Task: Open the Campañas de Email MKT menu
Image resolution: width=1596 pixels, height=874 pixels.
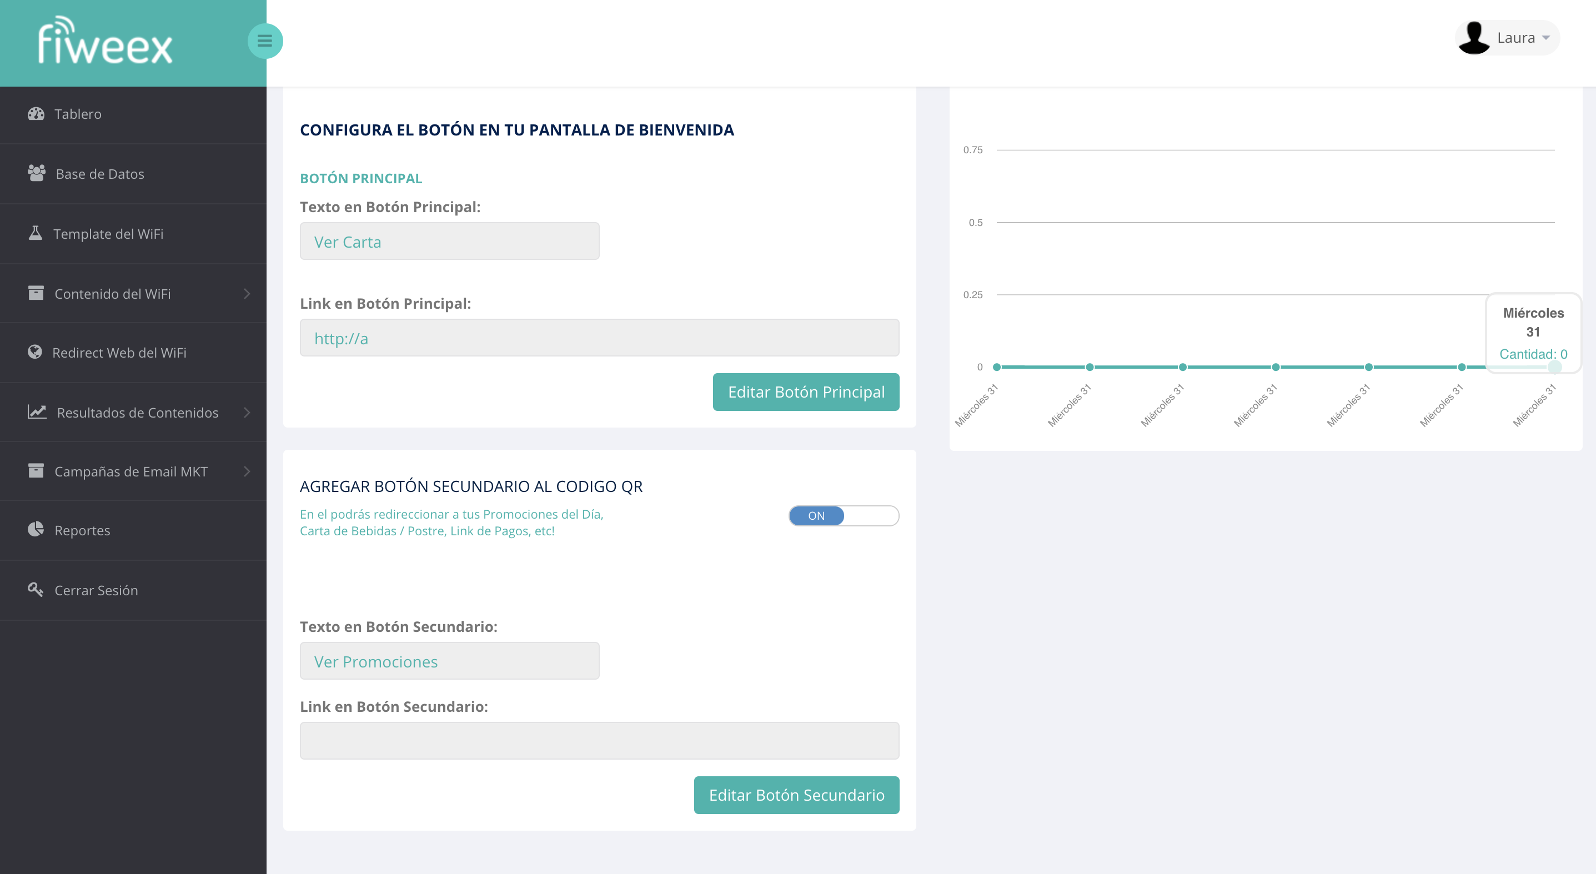Action: [x=131, y=471]
